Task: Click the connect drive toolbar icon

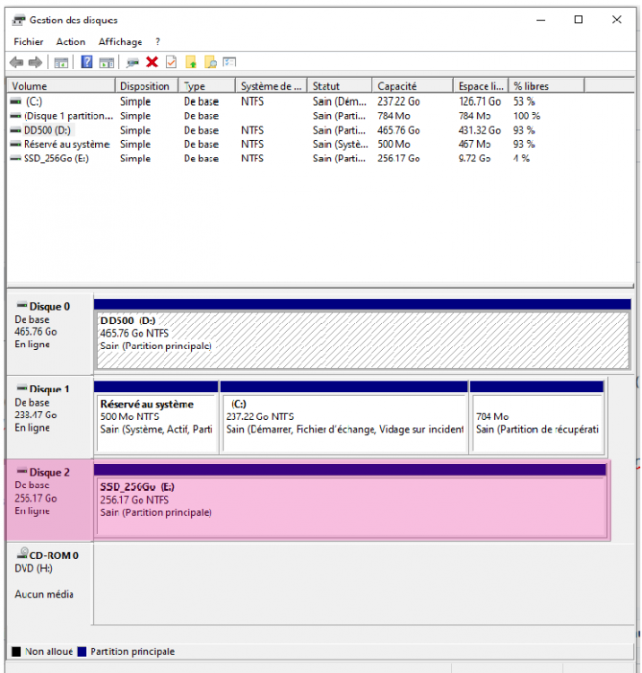Action: (133, 62)
